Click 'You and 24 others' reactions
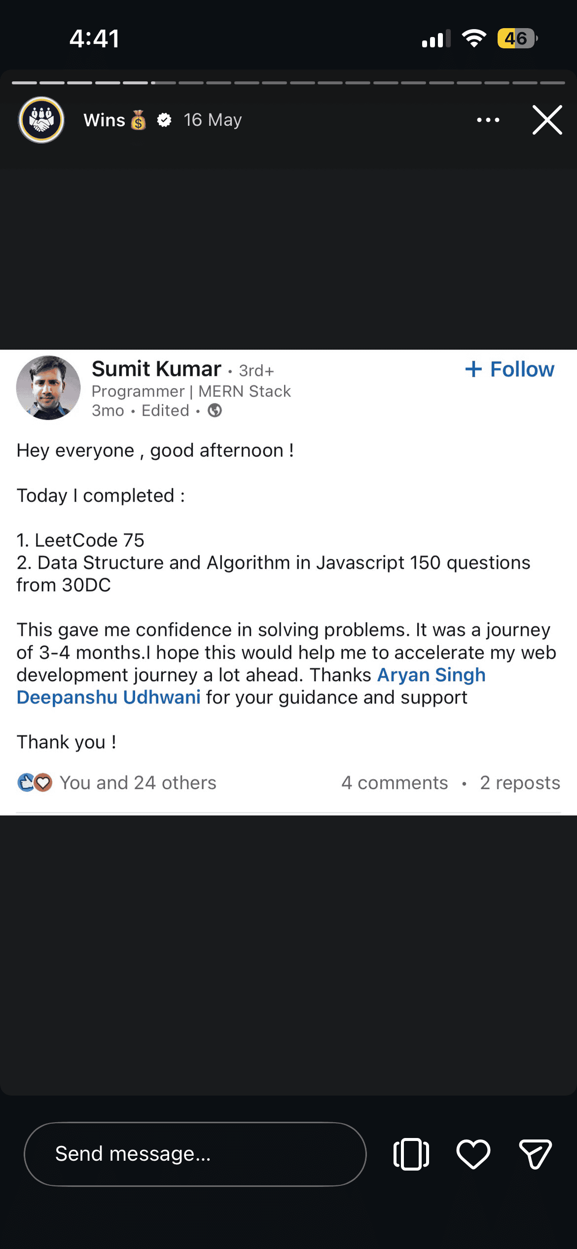Viewport: 577px width, 1249px height. pyautogui.click(x=137, y=782)
